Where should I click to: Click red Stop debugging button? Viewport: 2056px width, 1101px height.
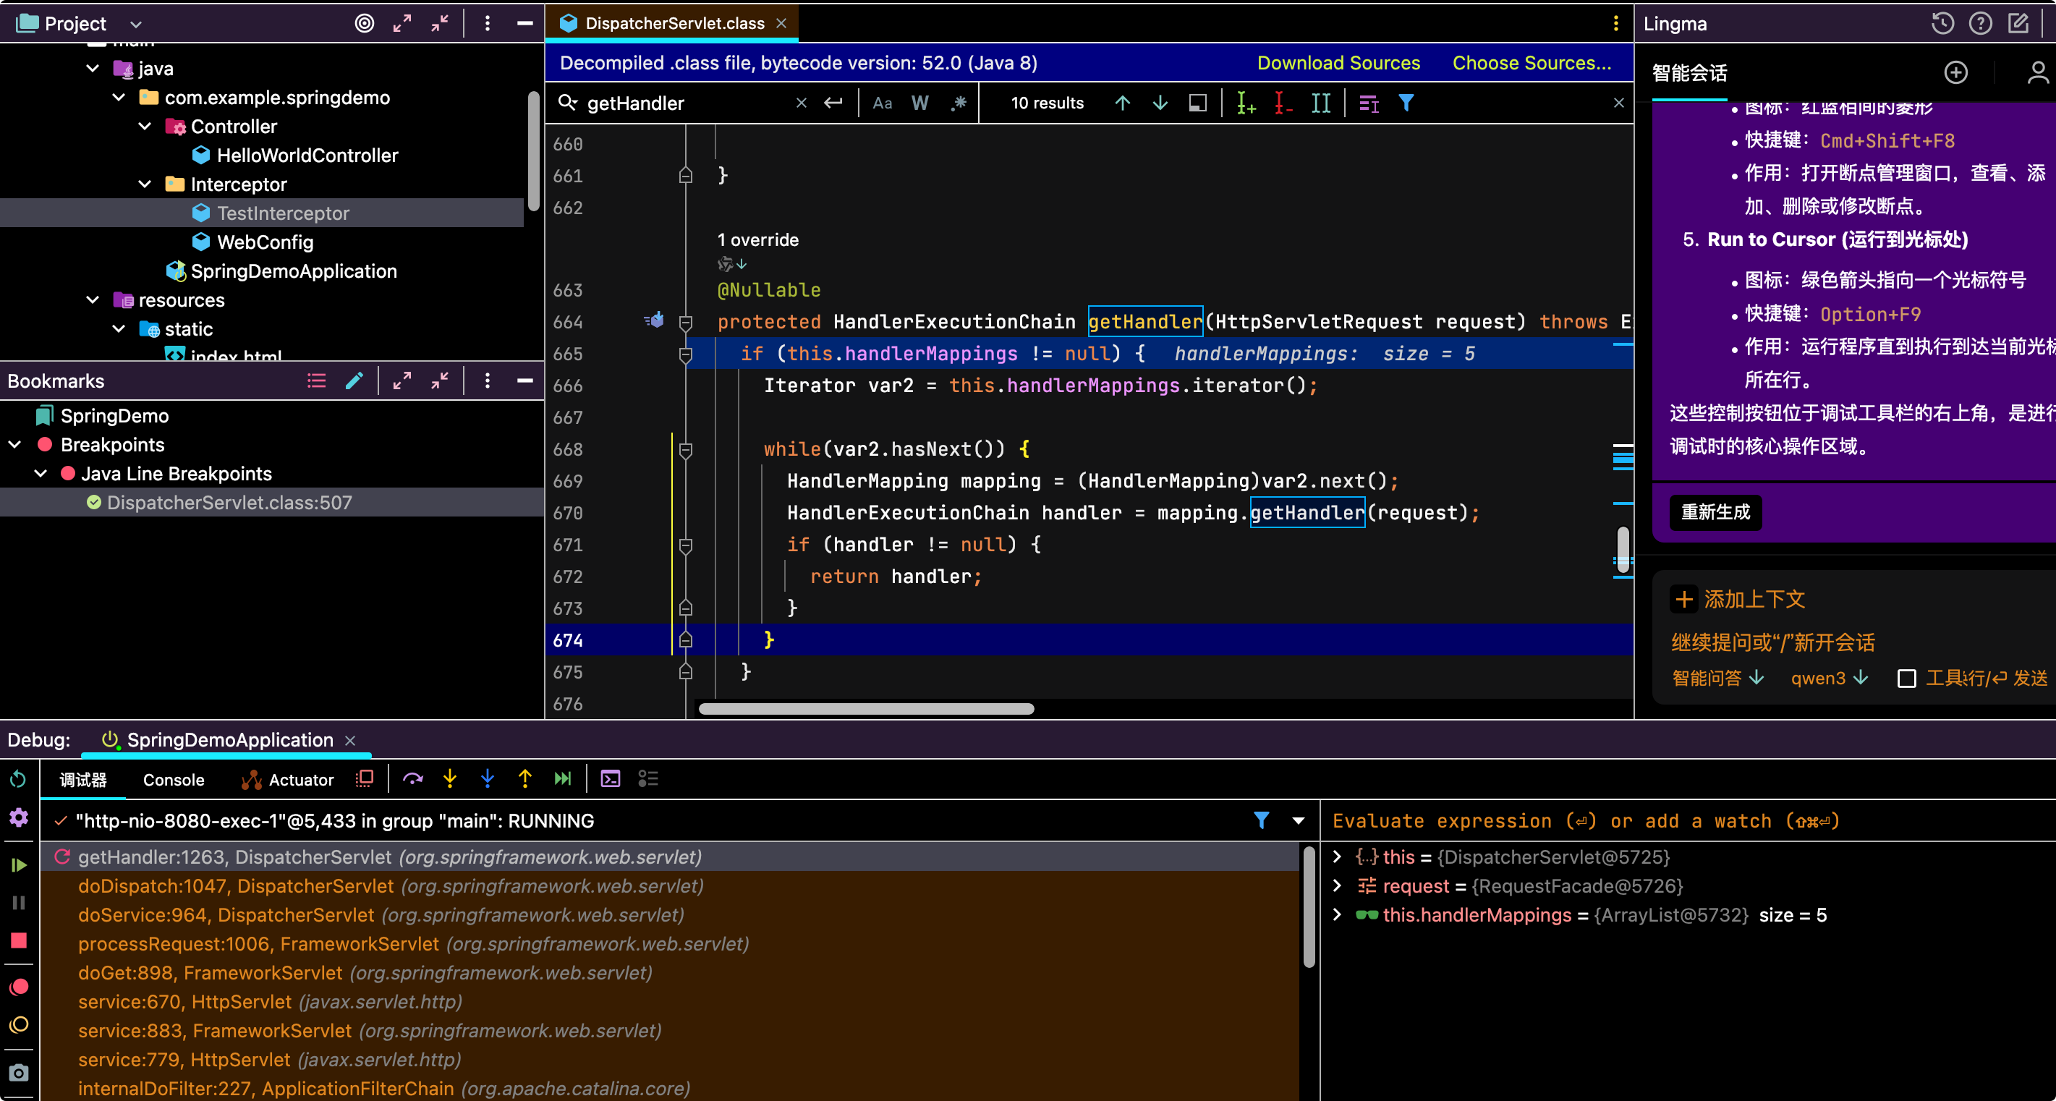coord(18,940)
